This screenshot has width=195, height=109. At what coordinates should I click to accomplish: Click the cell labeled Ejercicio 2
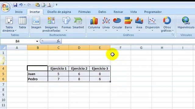pyautogui.click(x=79, y=68)
